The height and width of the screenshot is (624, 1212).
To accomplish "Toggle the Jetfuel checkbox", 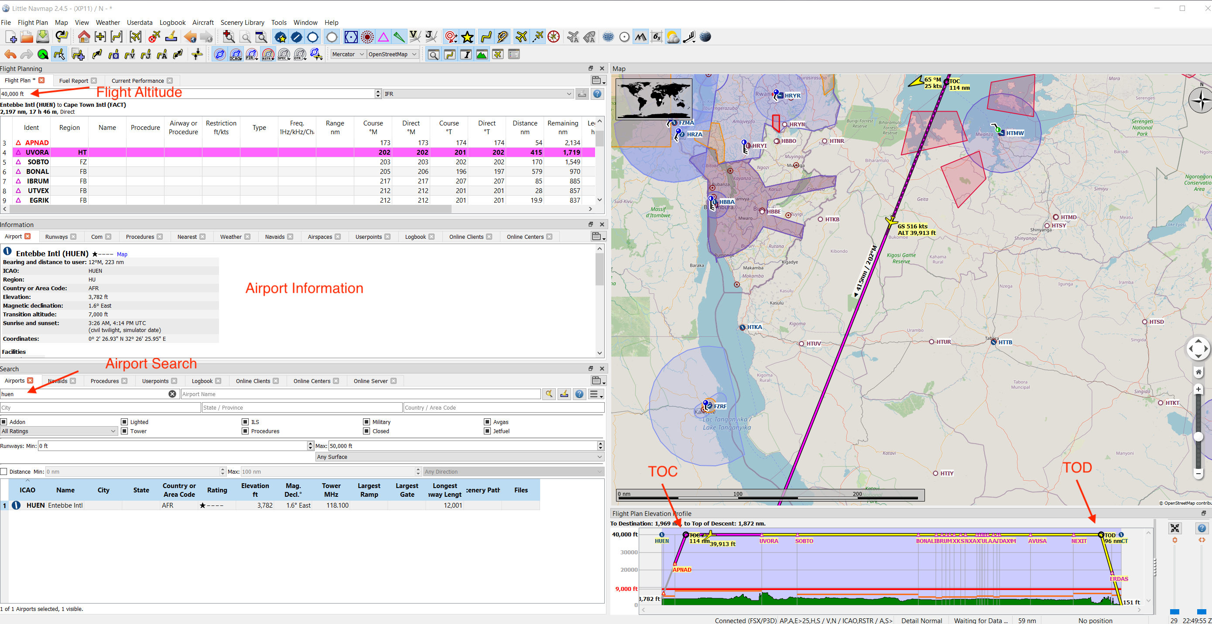I will point(487,431).
